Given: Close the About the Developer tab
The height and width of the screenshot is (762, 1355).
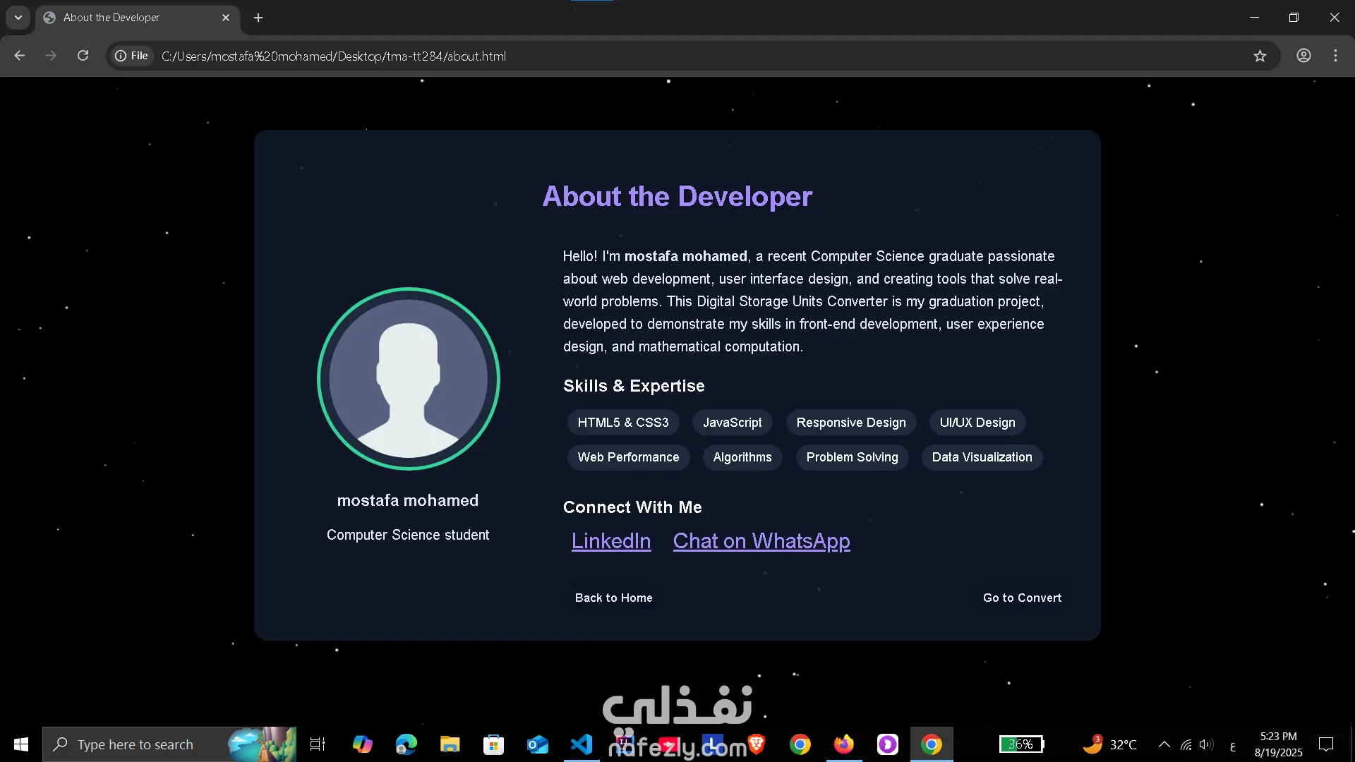Looking at the screenshot, I should (x=226, y=18).
